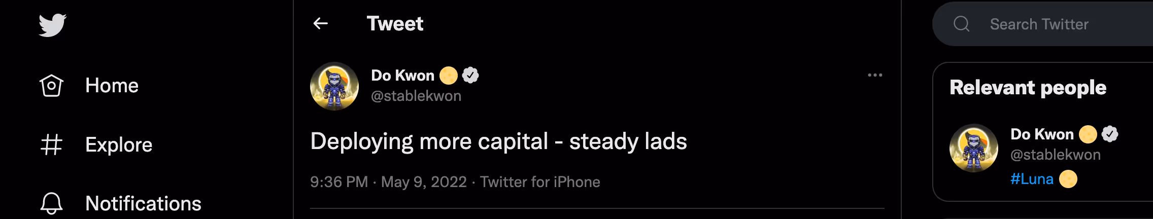Click Do Kwon's avatar in the tweet
The image size is (1153, 219).
tap(334, 86)
